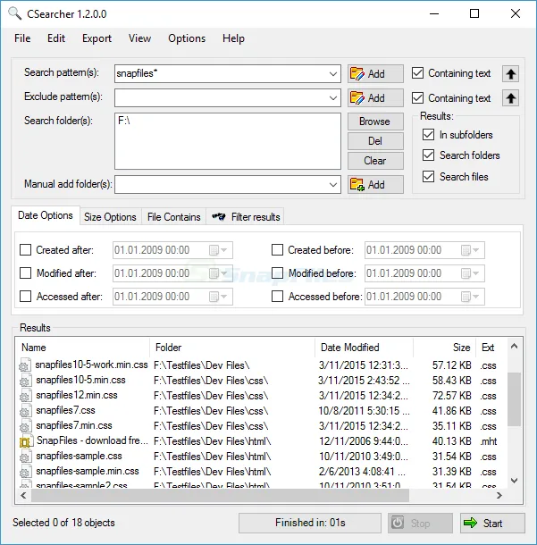Open the Help menu
This screenshot has width=537, height=545.
233,38
